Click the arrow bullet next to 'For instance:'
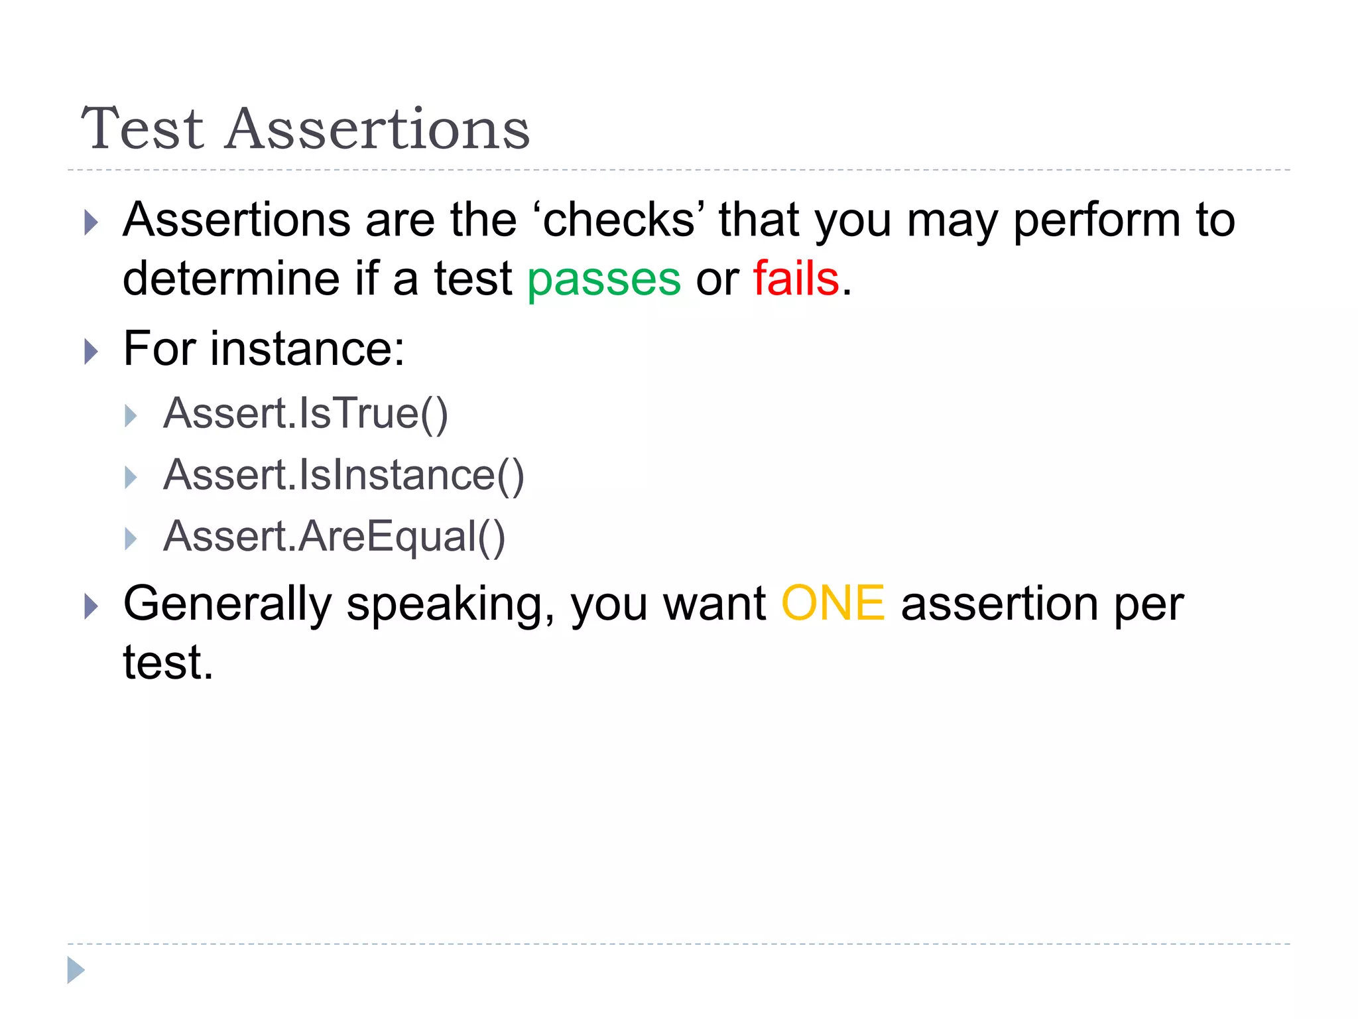This screenshot has height=1019, width=1358. click(x=92, y=352)
